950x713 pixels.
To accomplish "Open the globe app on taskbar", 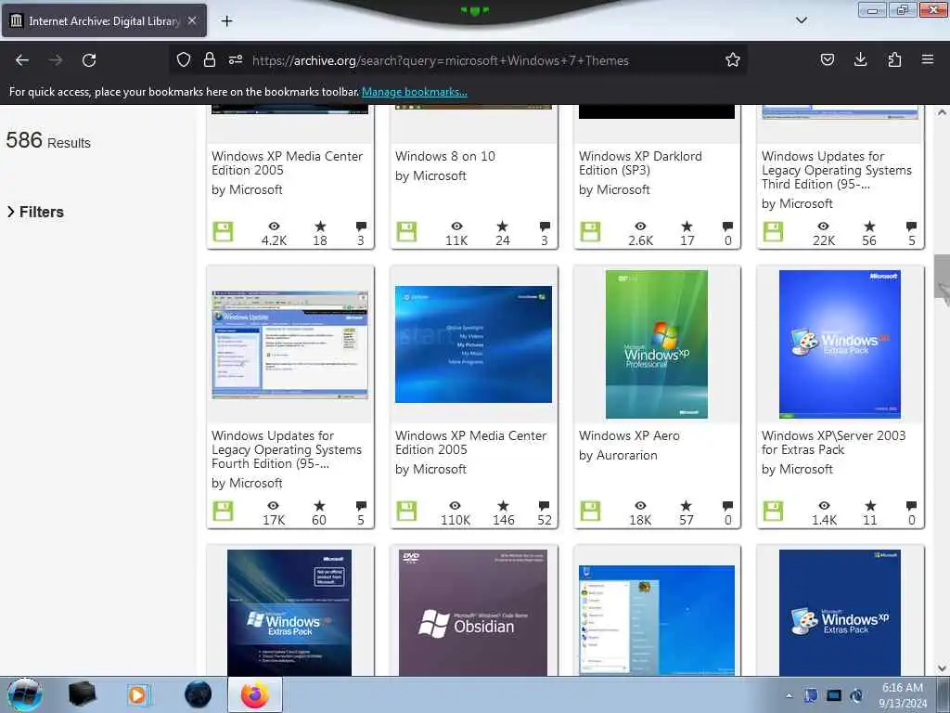I will pyautogui.click(x=199, y=694).
